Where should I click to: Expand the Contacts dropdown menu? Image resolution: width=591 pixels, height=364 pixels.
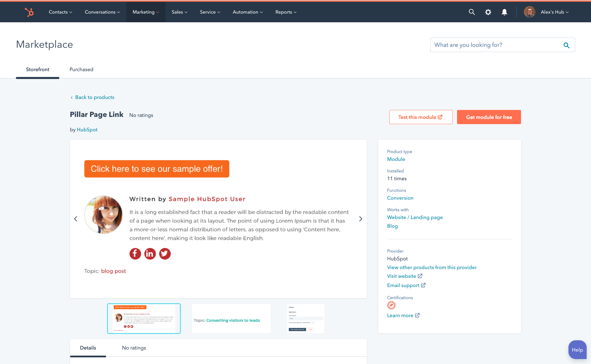click(x=60, y=12)
